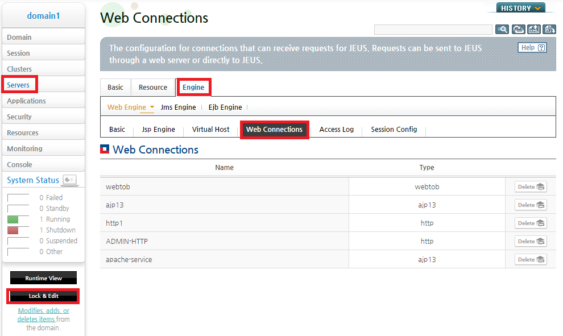Click the Name column header
563x336 pixels.
point(225,167)
